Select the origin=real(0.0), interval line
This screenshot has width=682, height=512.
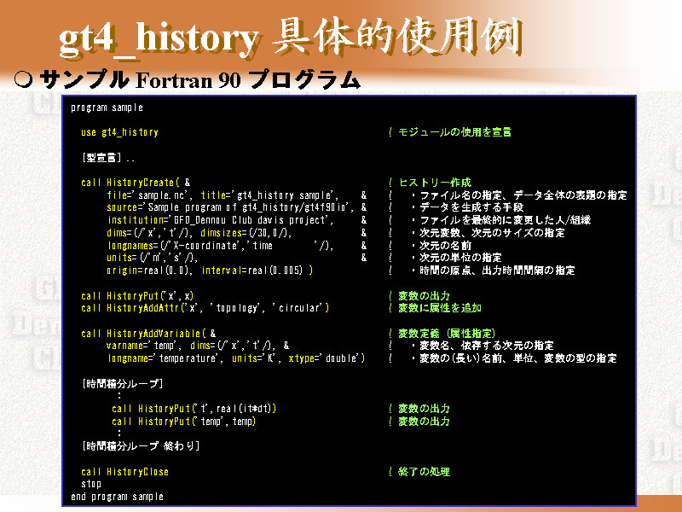tap(210, 271)
